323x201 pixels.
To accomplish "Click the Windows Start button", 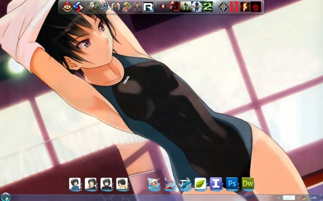I will [x=6, y=197].
